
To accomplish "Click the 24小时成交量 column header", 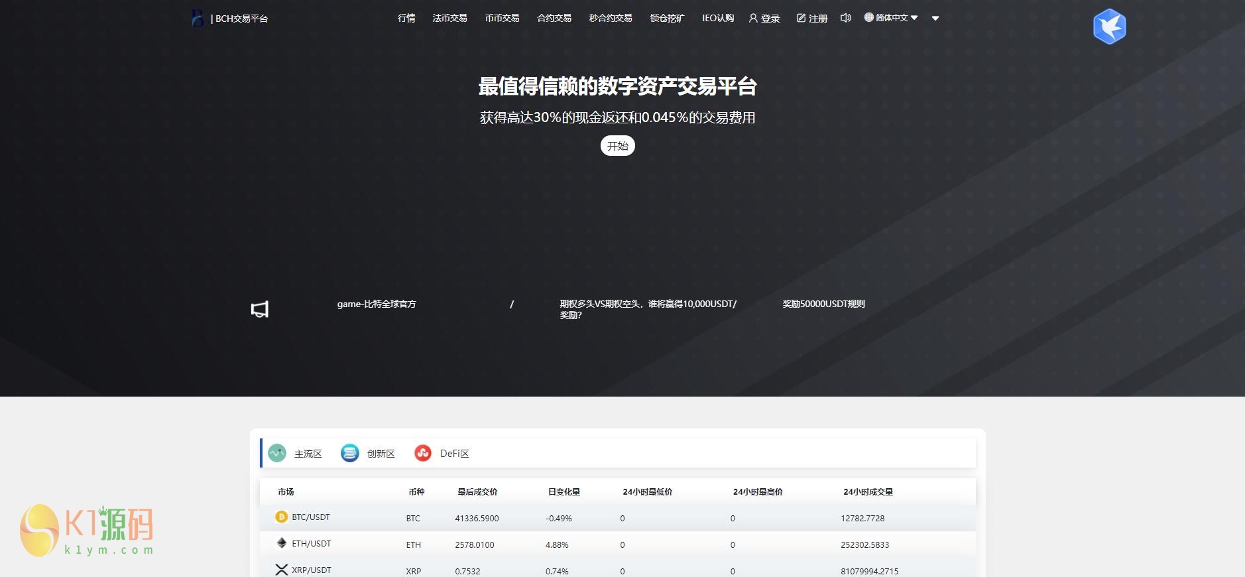I will tap(868, 491).
